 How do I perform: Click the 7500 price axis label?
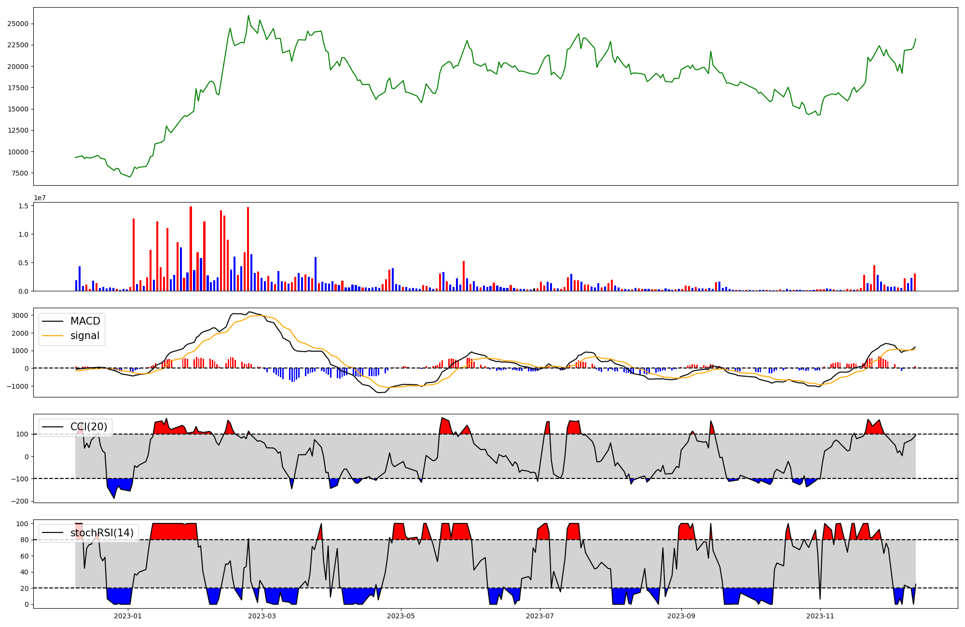[x=20, y=173]
